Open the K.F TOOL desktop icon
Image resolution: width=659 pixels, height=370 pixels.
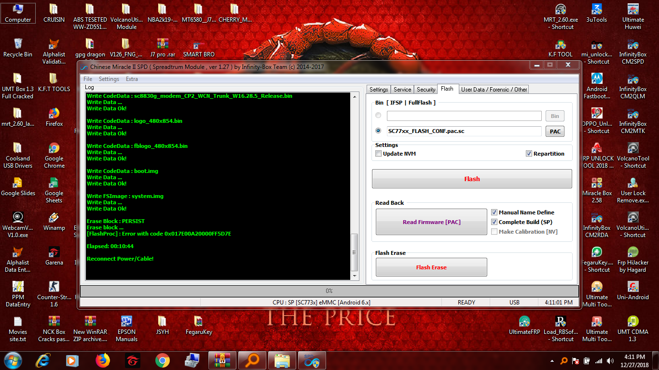[x=561, y=48]
